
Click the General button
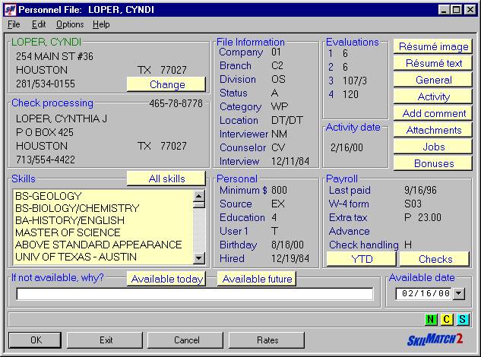pos(433,80)
